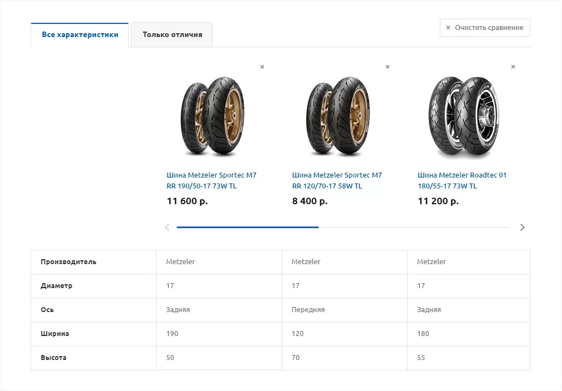Click height value 70
This screenshot has height=391, width=562.
[295, 357]
